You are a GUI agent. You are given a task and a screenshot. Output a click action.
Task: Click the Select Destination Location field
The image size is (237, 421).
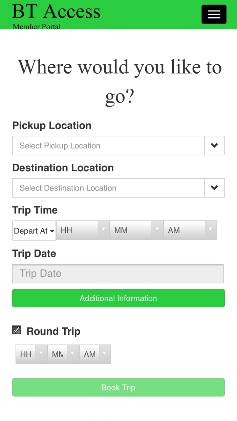(x=108, y=188)
